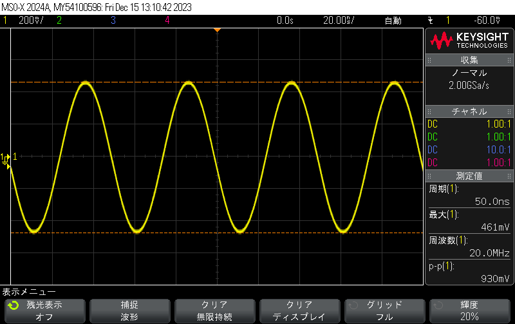Toggle channel 4 via pink number
The width and height of the screenshot is (515, 324).
(167, 21)
